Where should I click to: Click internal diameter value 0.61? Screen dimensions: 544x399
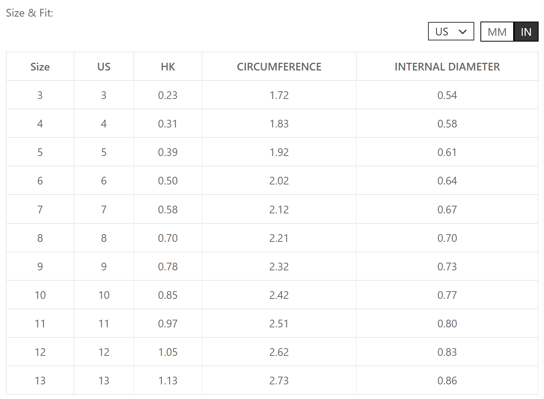447,152
